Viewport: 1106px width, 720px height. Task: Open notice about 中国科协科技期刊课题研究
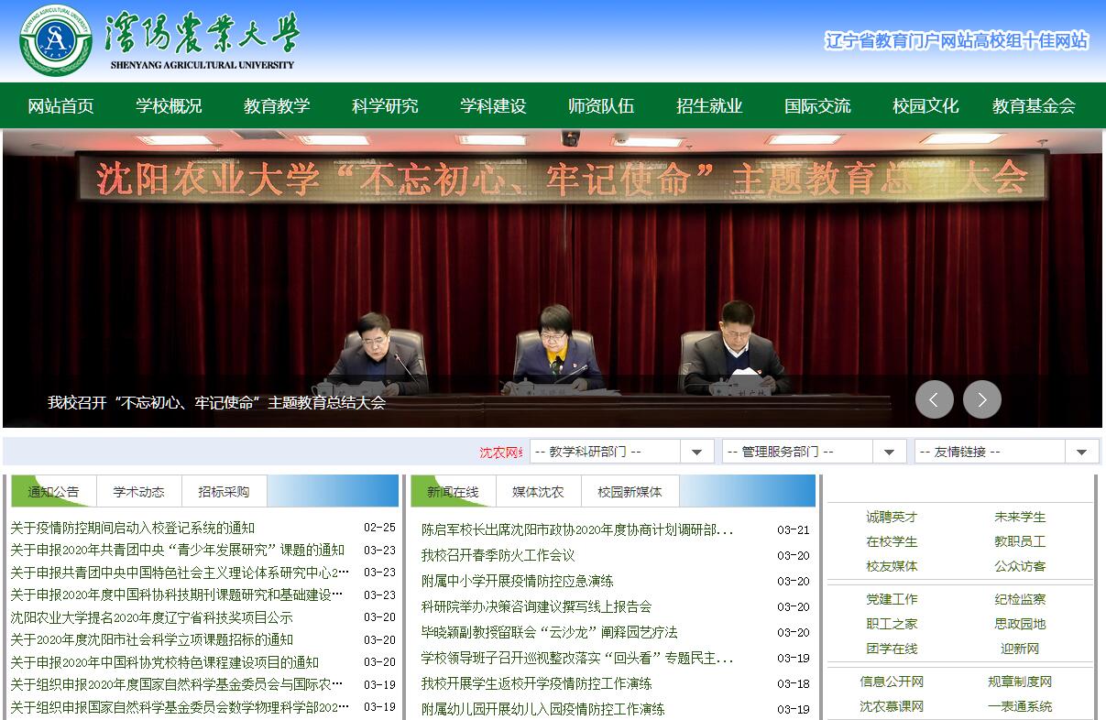[x=178, y=595]
